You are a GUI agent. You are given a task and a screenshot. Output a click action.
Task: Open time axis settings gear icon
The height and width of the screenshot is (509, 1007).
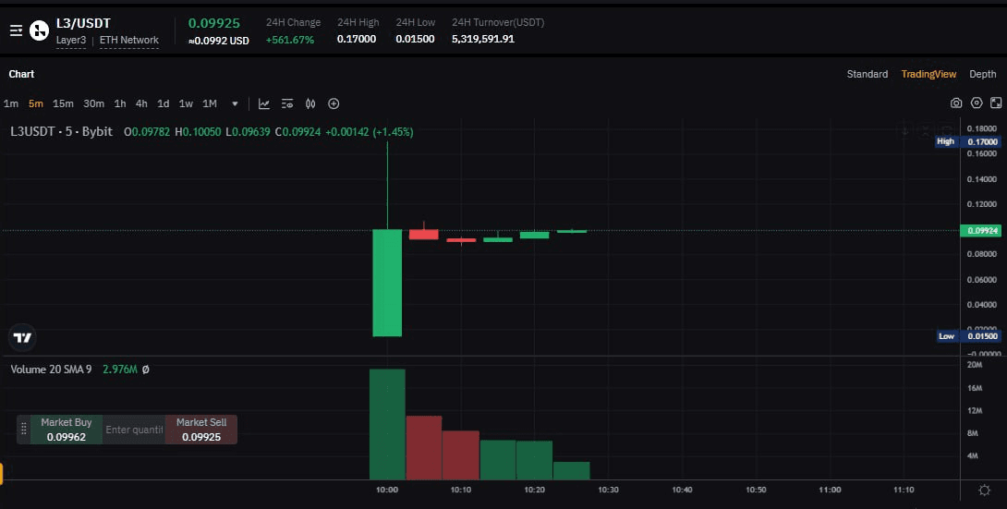[984, 491]
